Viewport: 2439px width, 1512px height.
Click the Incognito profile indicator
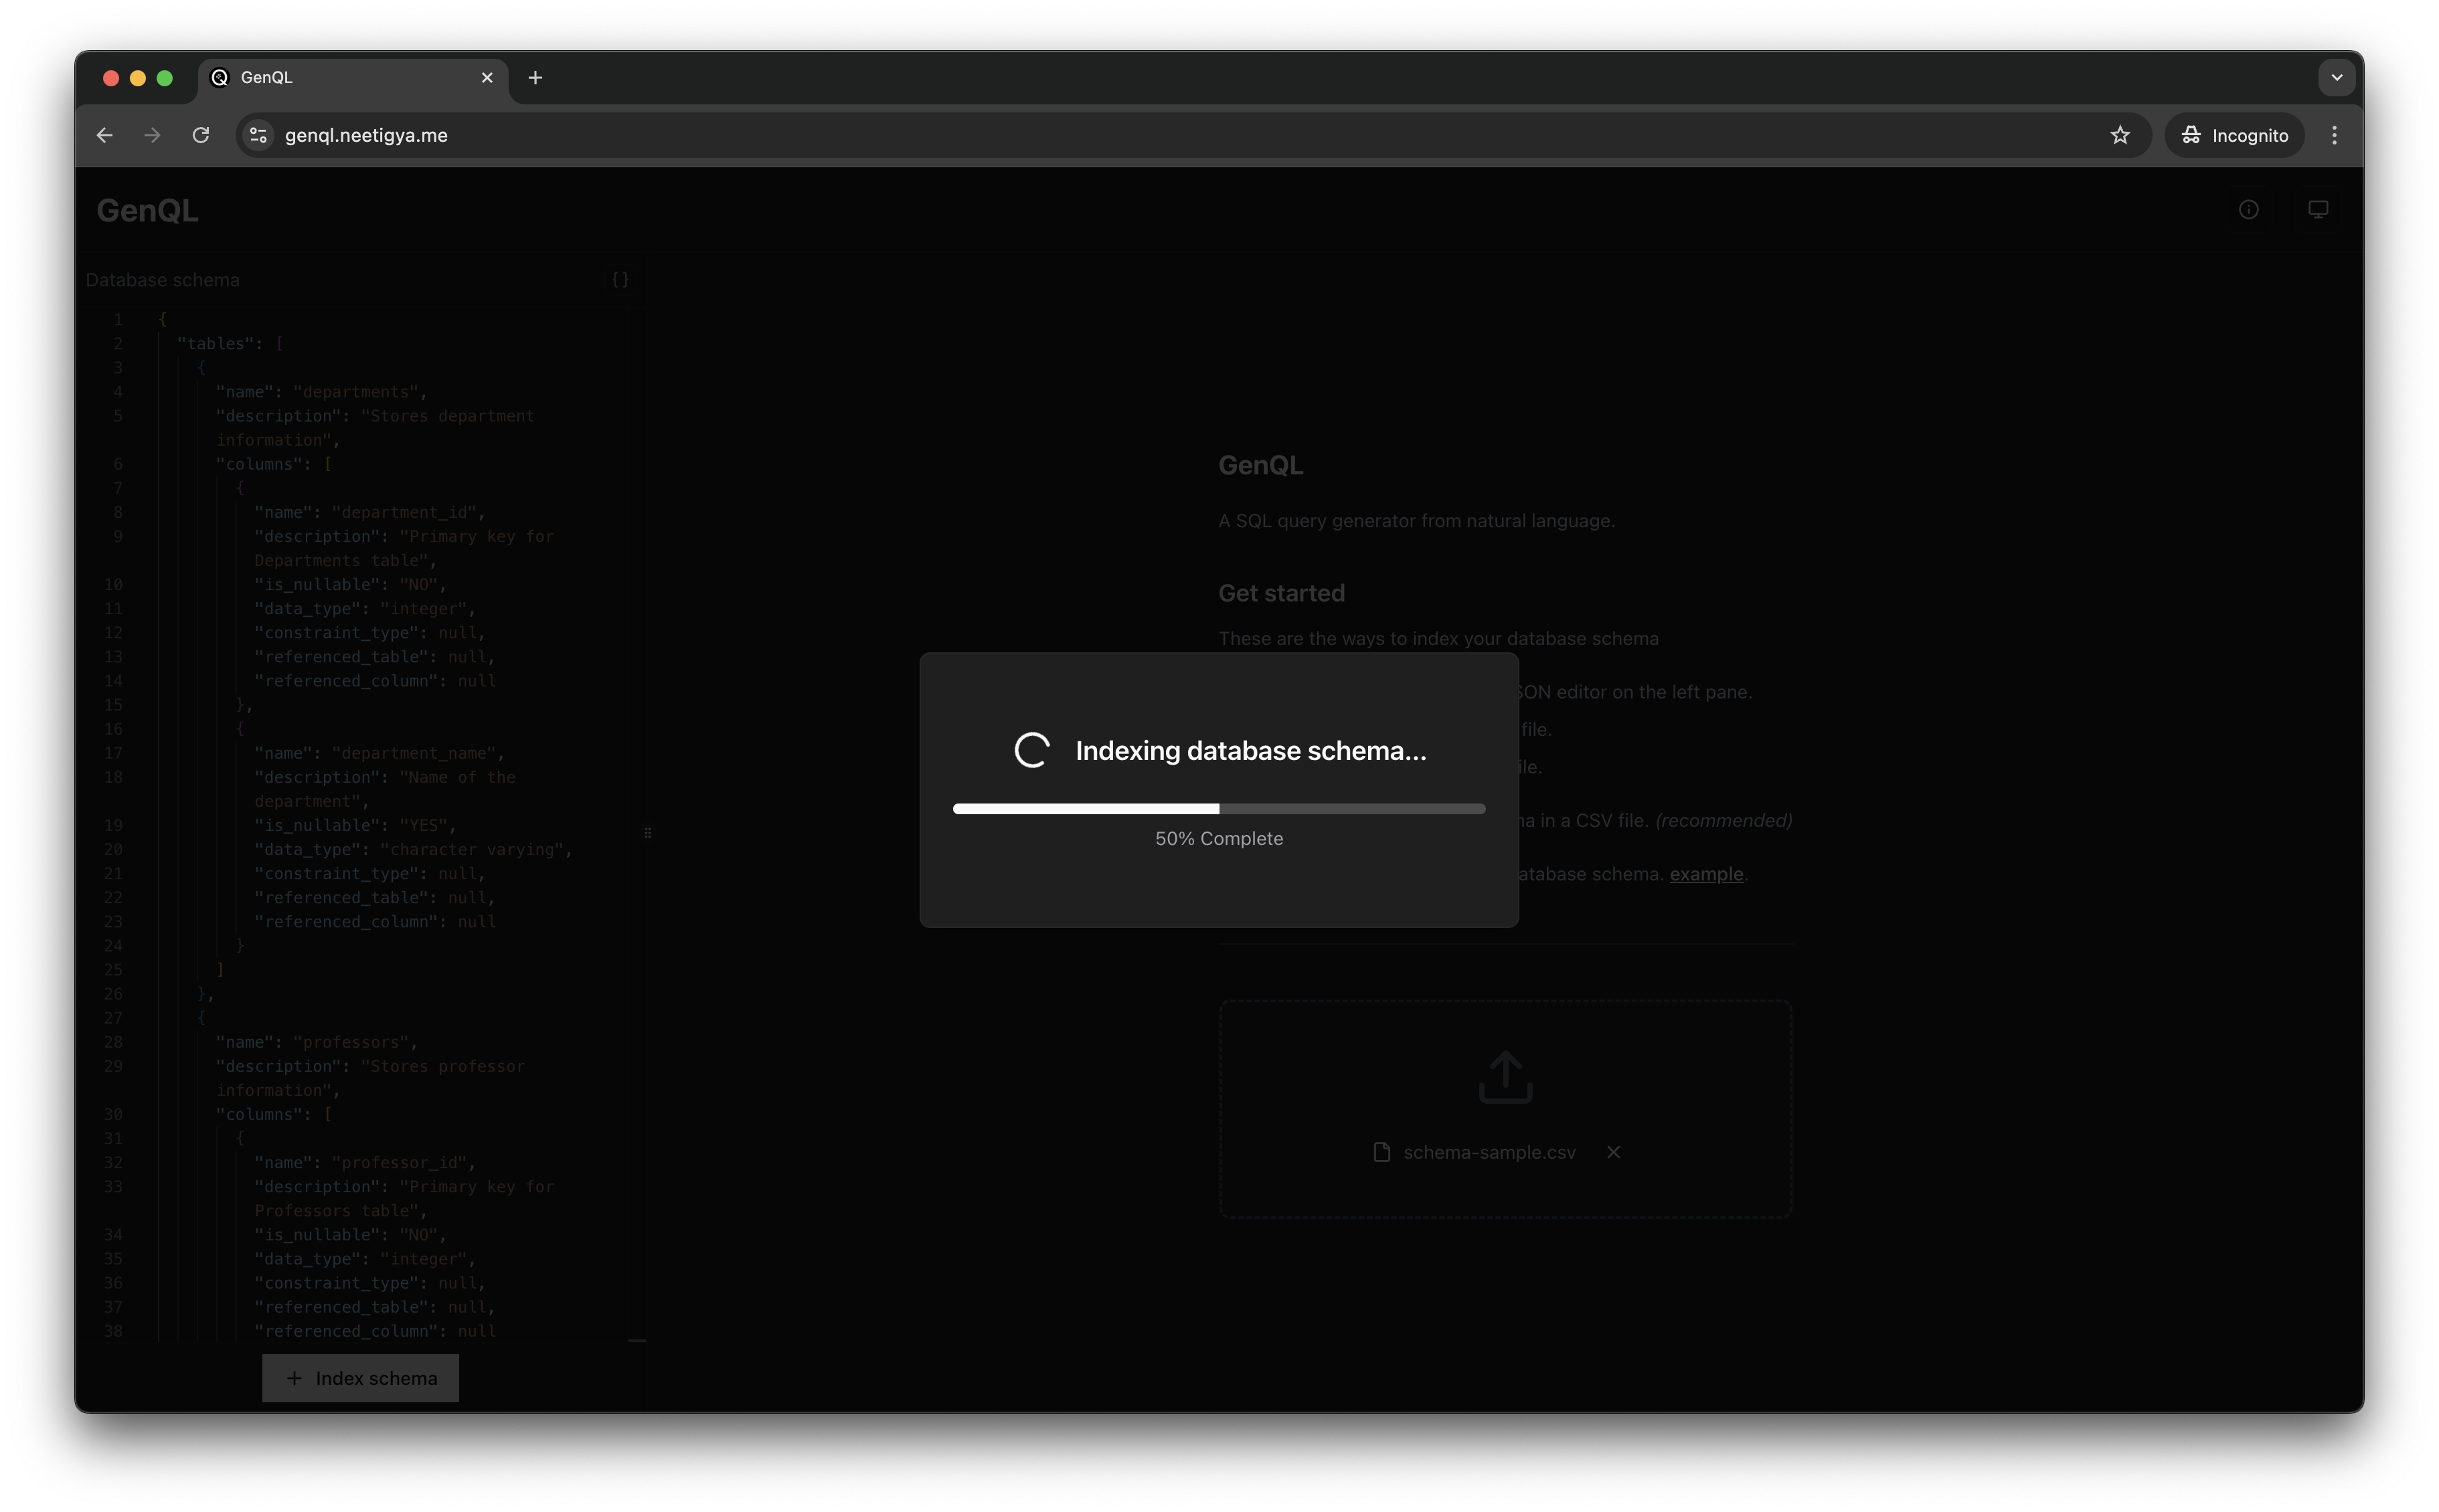pyautogui.click(x=2234, y=135)
